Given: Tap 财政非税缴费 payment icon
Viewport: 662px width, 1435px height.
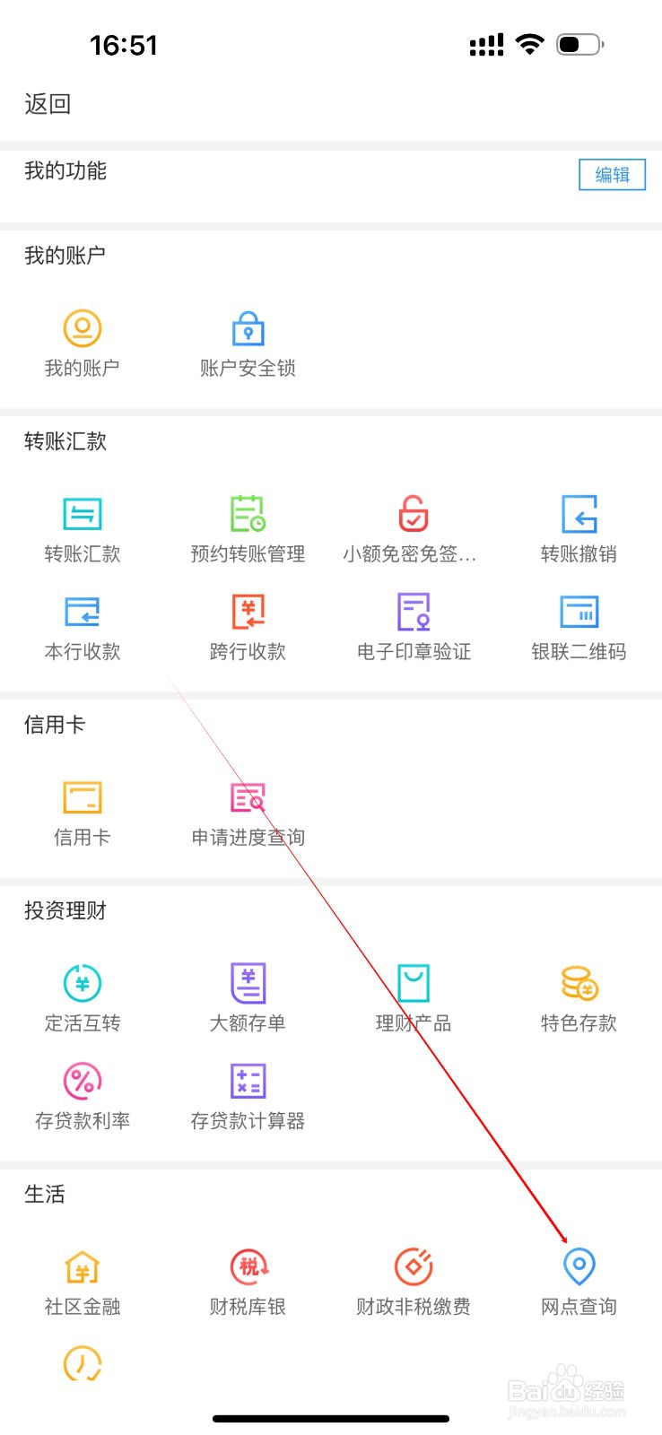Looking at the screenshot, I should point(414,1266).
